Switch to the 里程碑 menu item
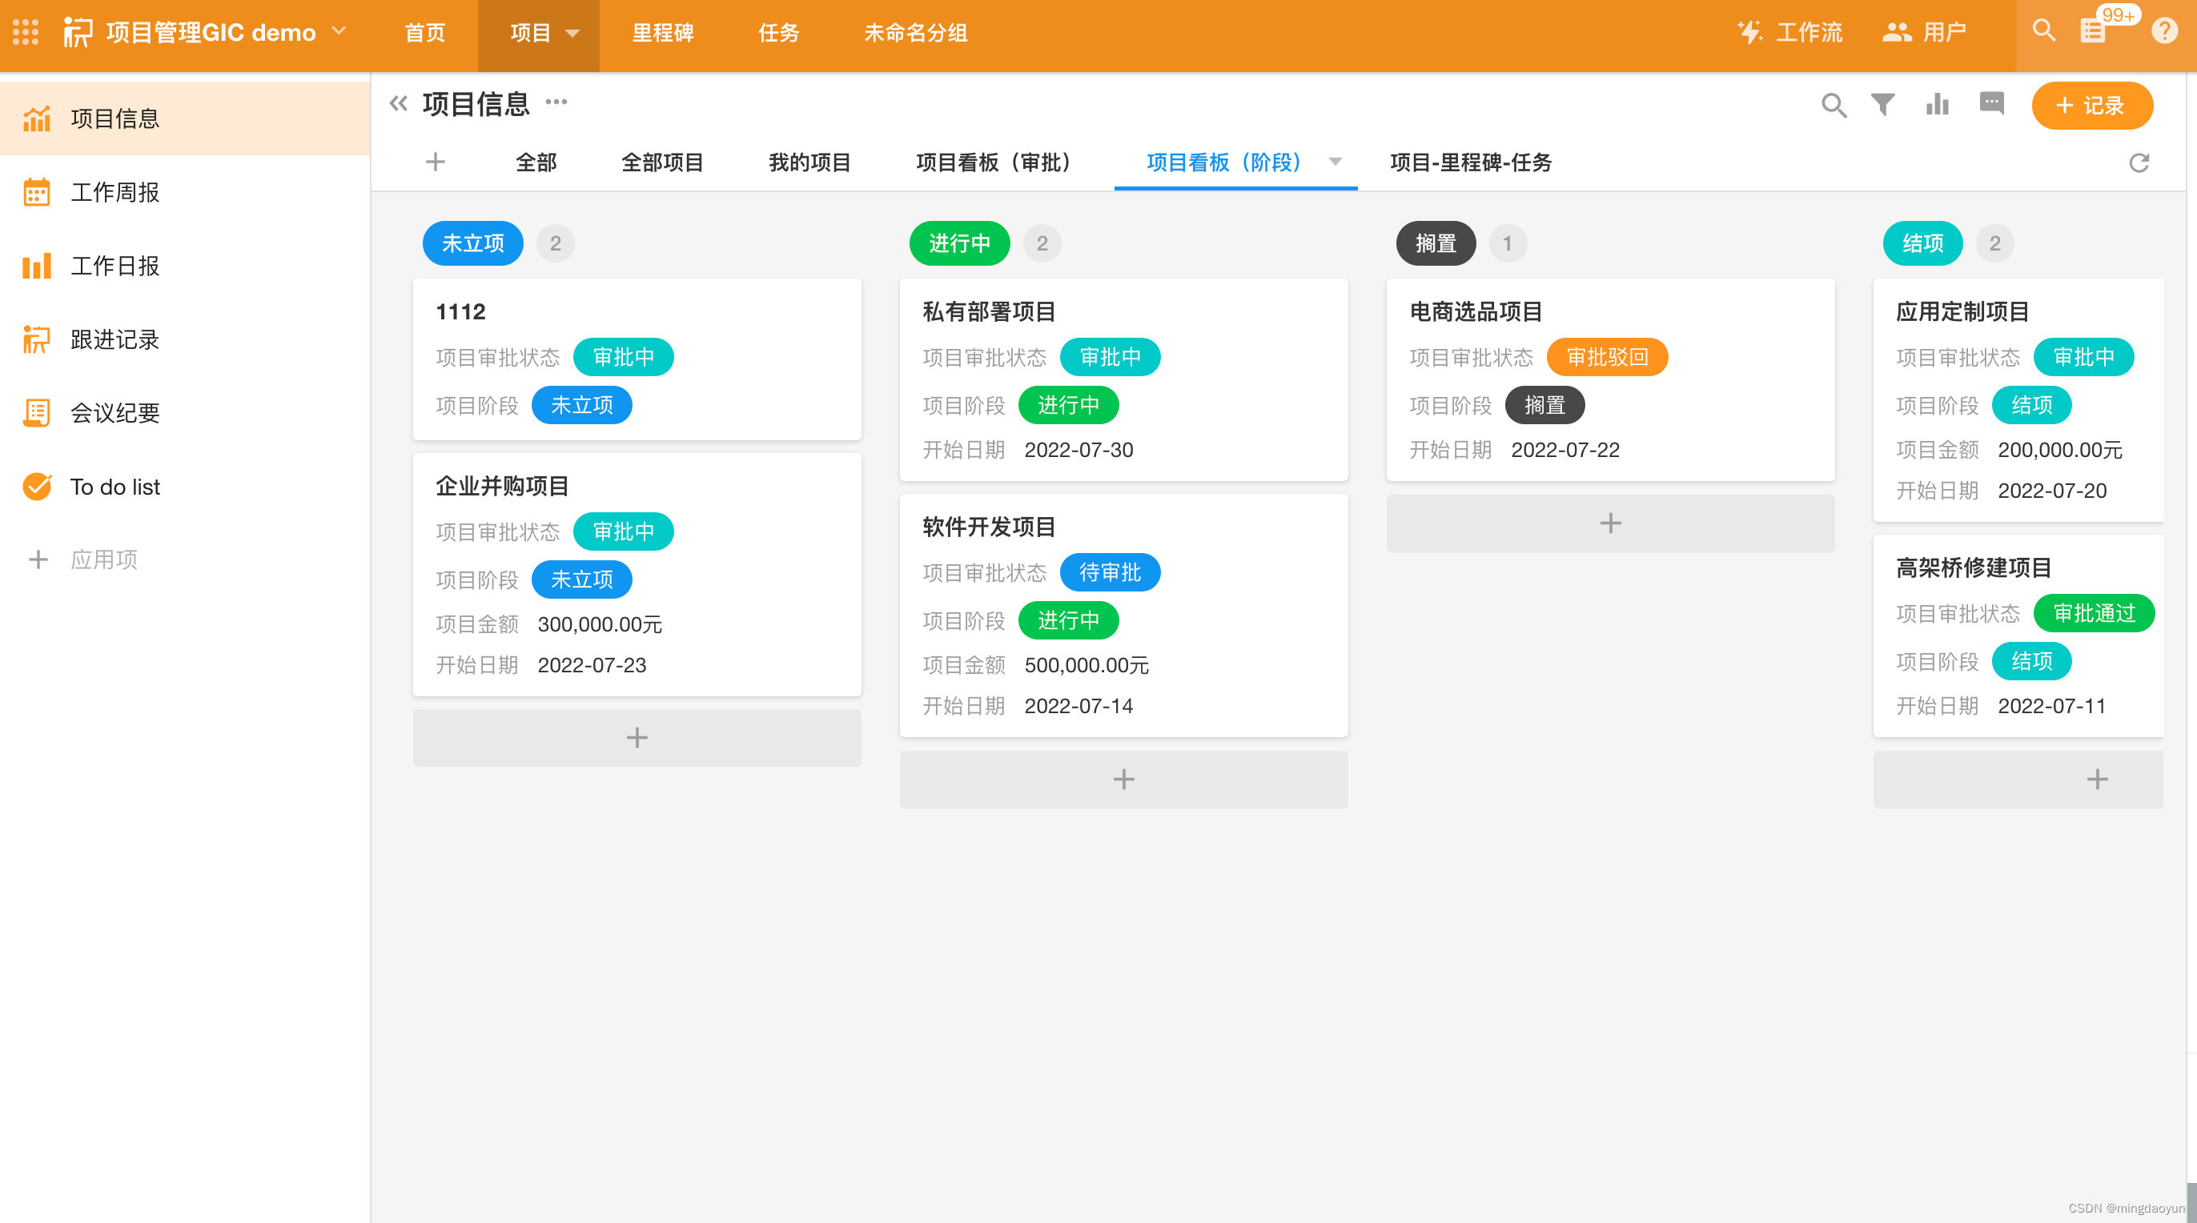 (x=663, y=34)
